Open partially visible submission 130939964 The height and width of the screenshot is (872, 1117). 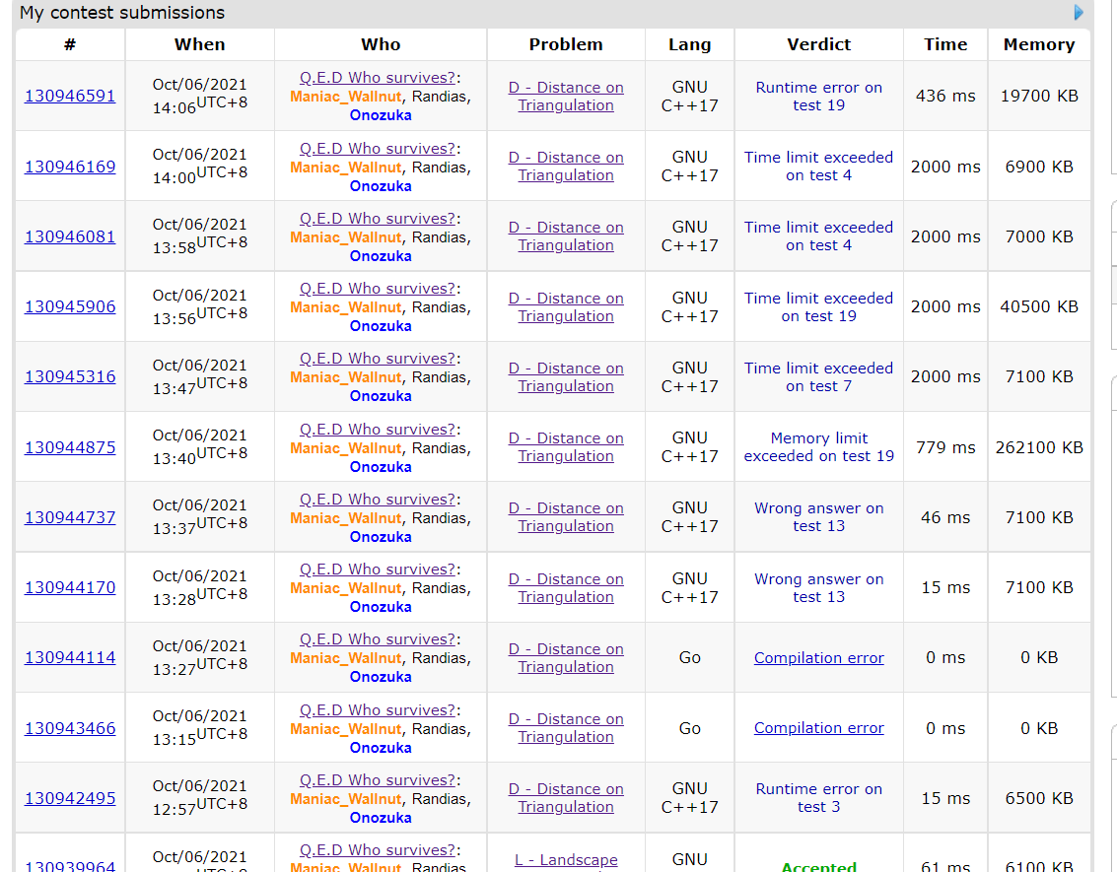pos(70,866)
